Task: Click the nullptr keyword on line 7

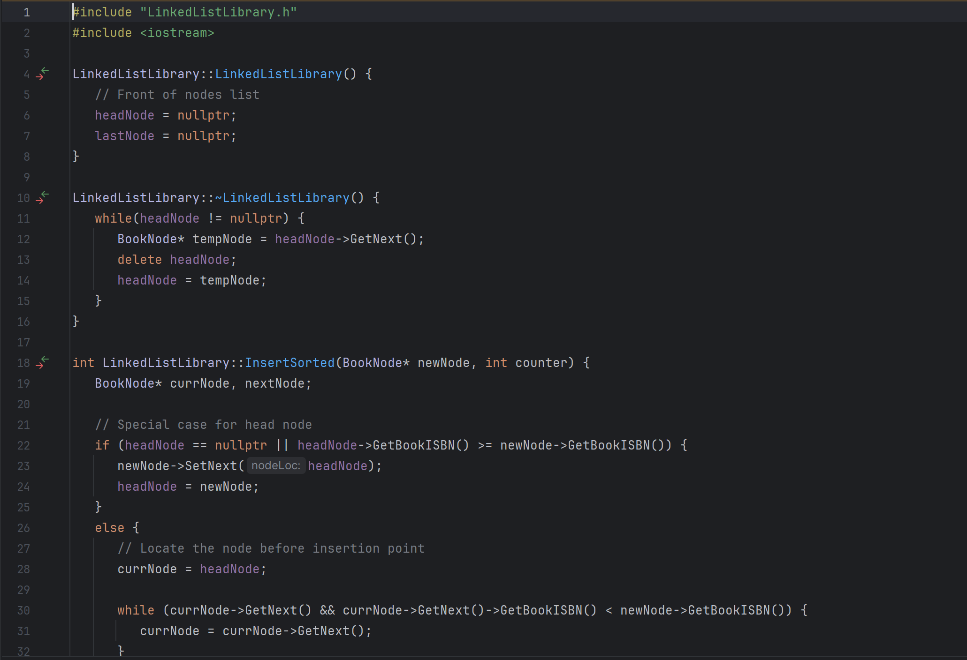Action: pyautogui.click(x=205, y=135)
